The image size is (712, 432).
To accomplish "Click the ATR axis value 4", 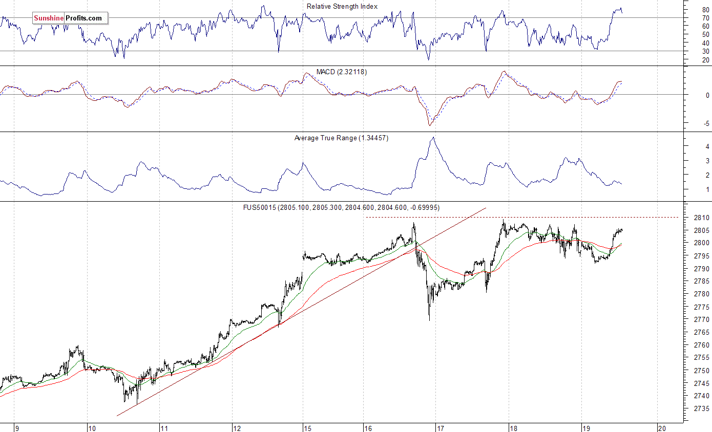I will (707, 146).
